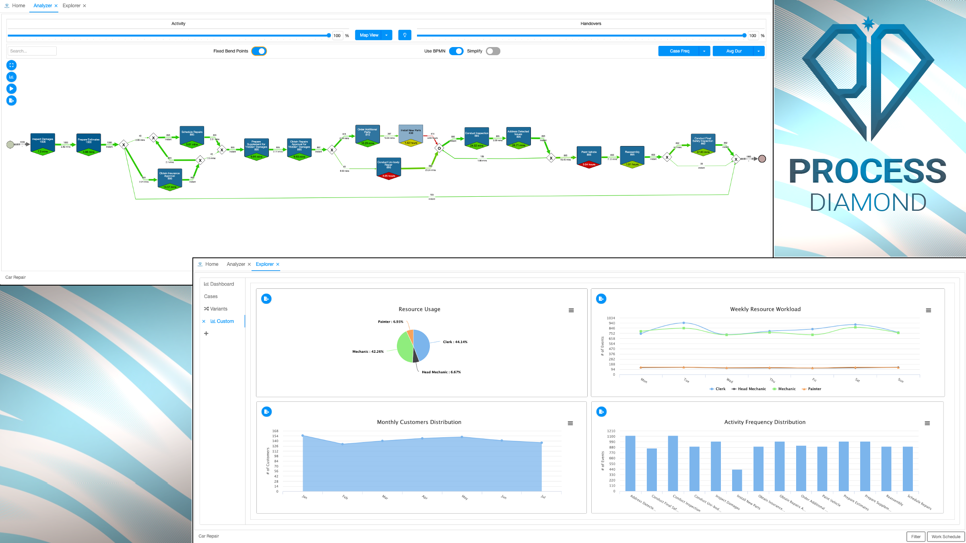Open the chart statistics icon button
The height and width of the screenshot is (543, 966).
click(11, 77)
